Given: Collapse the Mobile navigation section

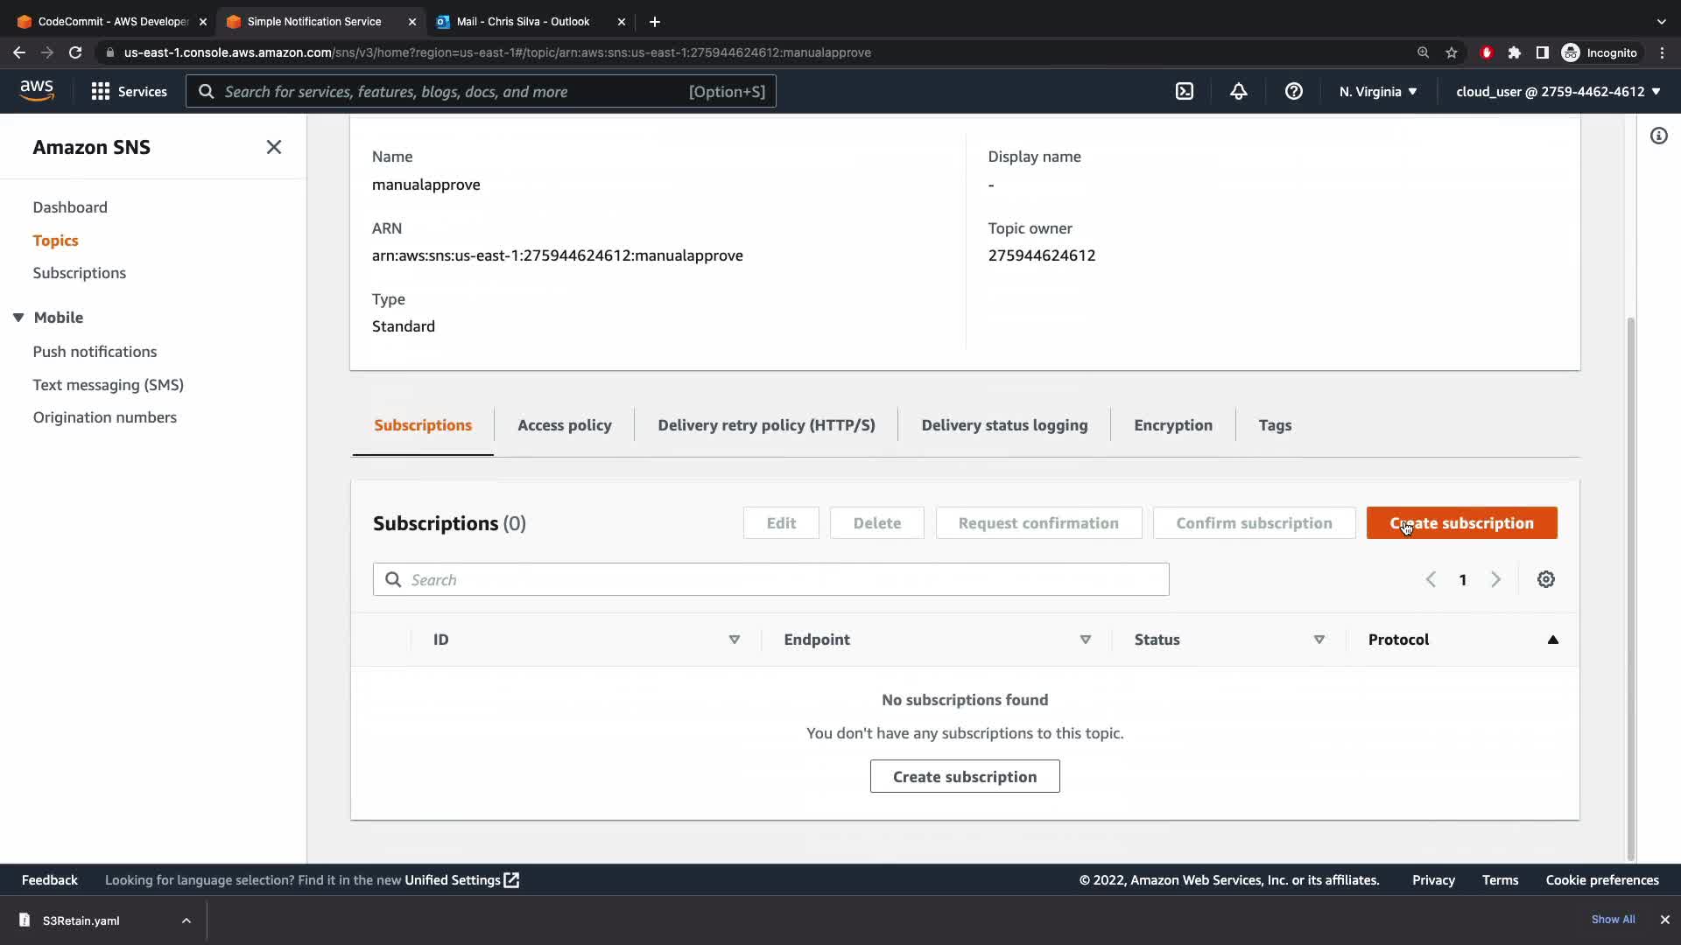Looking at the screenshot, I should (18, 318).
